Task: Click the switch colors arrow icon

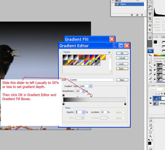Action: click(152, 140)
